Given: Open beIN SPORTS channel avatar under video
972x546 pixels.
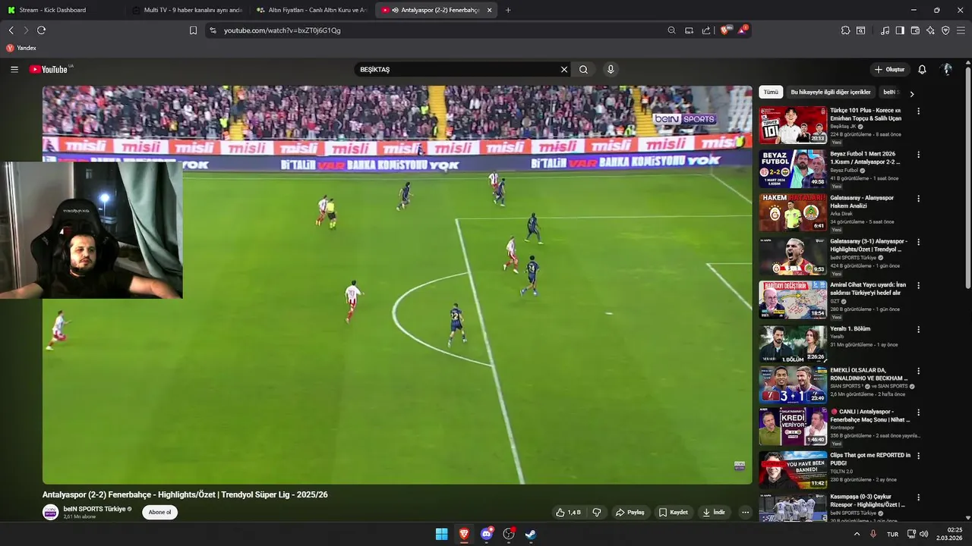Looking at the screenshot, I should [x=50, y=512].
